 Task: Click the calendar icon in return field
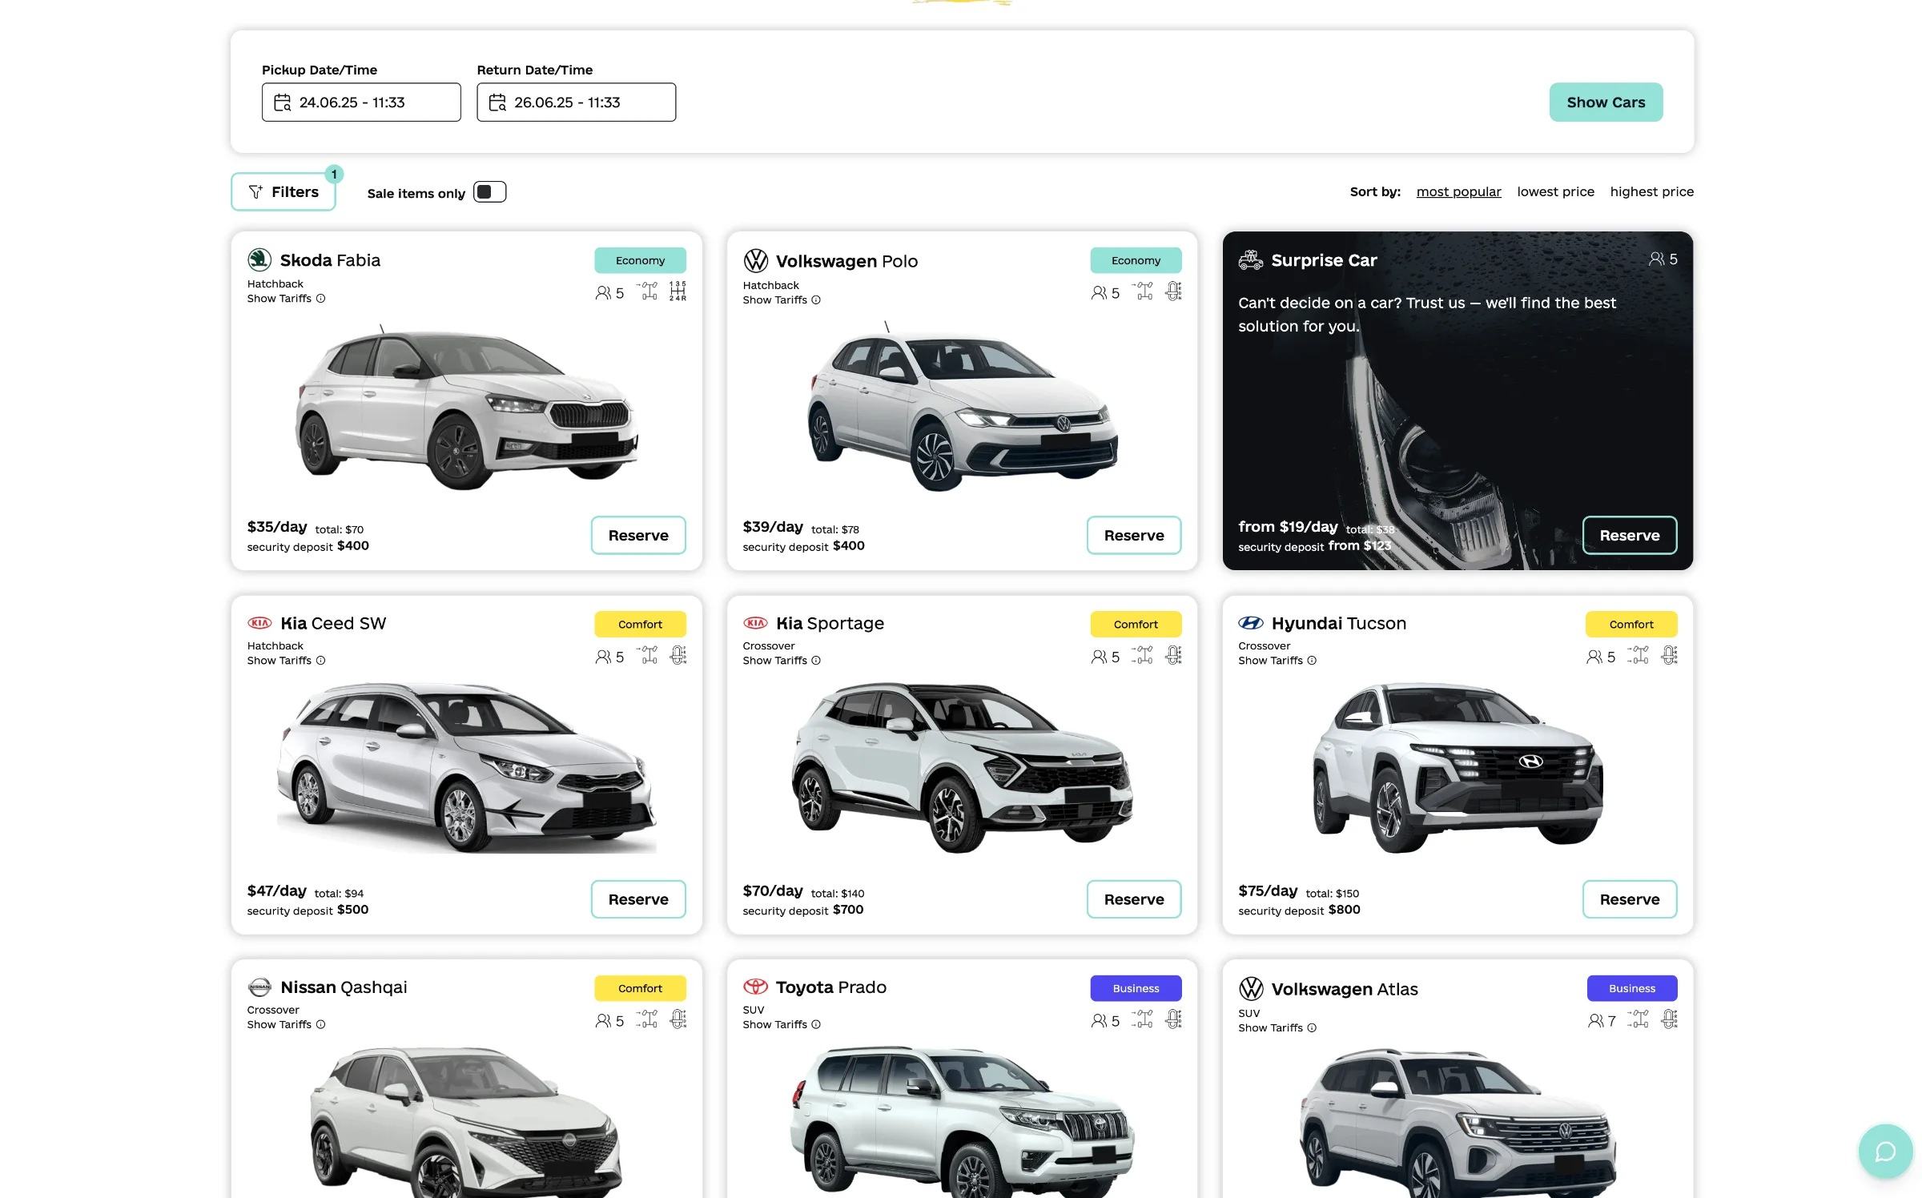coord(497,103)
